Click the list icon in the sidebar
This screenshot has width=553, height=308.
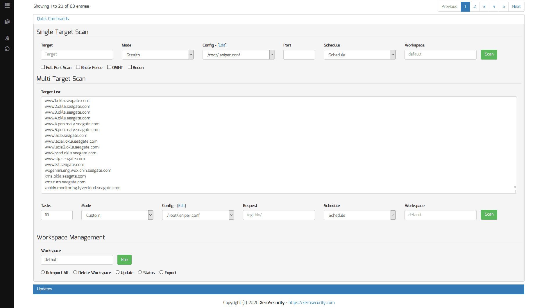click(7, 6)
